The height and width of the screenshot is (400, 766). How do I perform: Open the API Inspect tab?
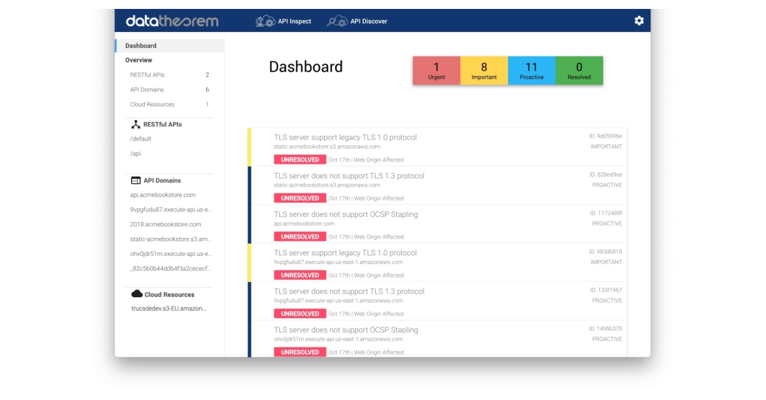pos(294,21)
